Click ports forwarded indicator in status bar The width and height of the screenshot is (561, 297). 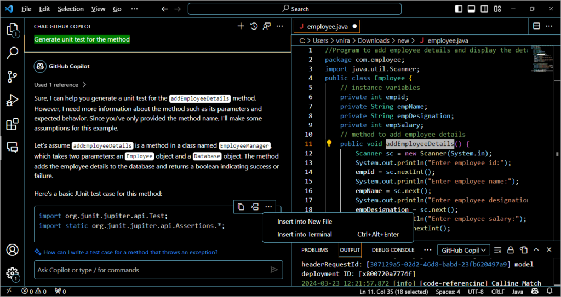pos(60,292)
